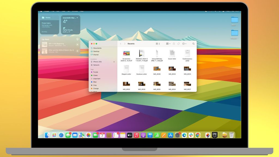
Task: Open the Share icon in Finder toolbar
Action: point(174,44)
